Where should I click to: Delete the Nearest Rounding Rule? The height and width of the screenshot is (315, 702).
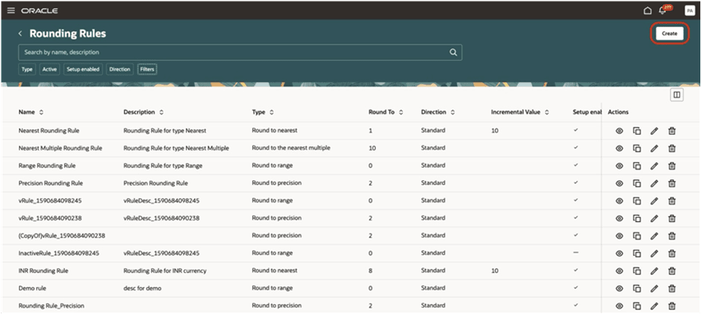pos(672,131)
